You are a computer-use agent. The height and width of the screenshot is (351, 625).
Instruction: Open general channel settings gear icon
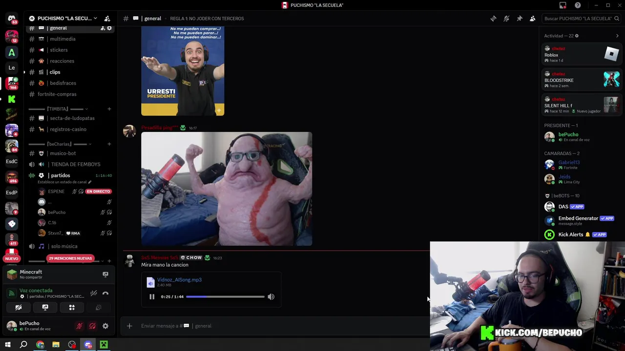[109, 28]
